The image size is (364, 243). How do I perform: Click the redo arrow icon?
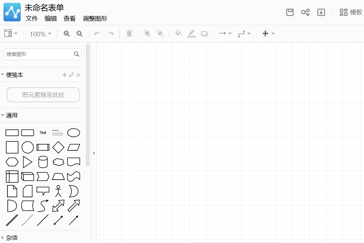point(111,33)
